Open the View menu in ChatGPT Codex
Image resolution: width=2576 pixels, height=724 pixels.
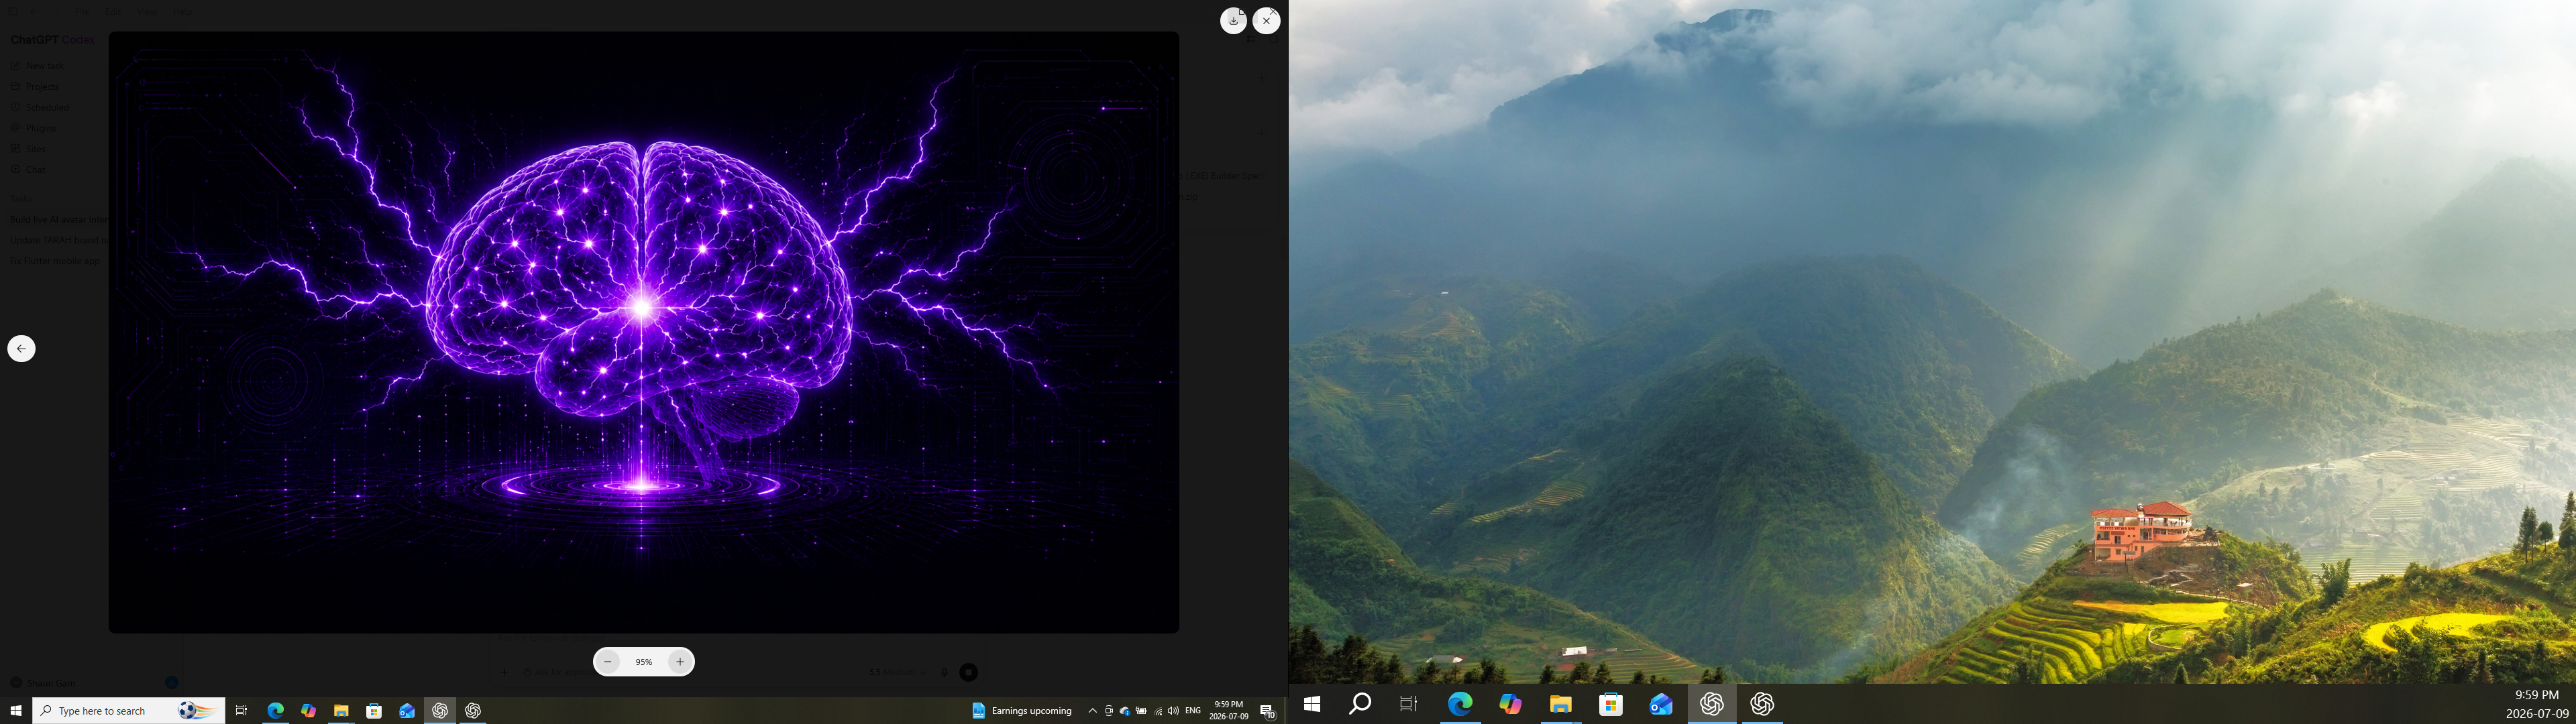(x=147, y=12)
